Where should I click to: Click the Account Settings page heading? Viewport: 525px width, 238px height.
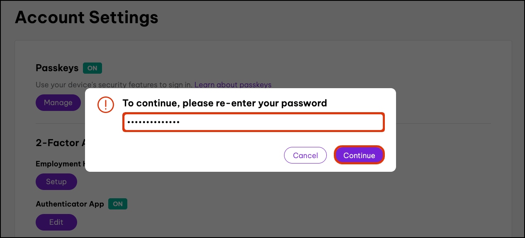pos(87,18)
